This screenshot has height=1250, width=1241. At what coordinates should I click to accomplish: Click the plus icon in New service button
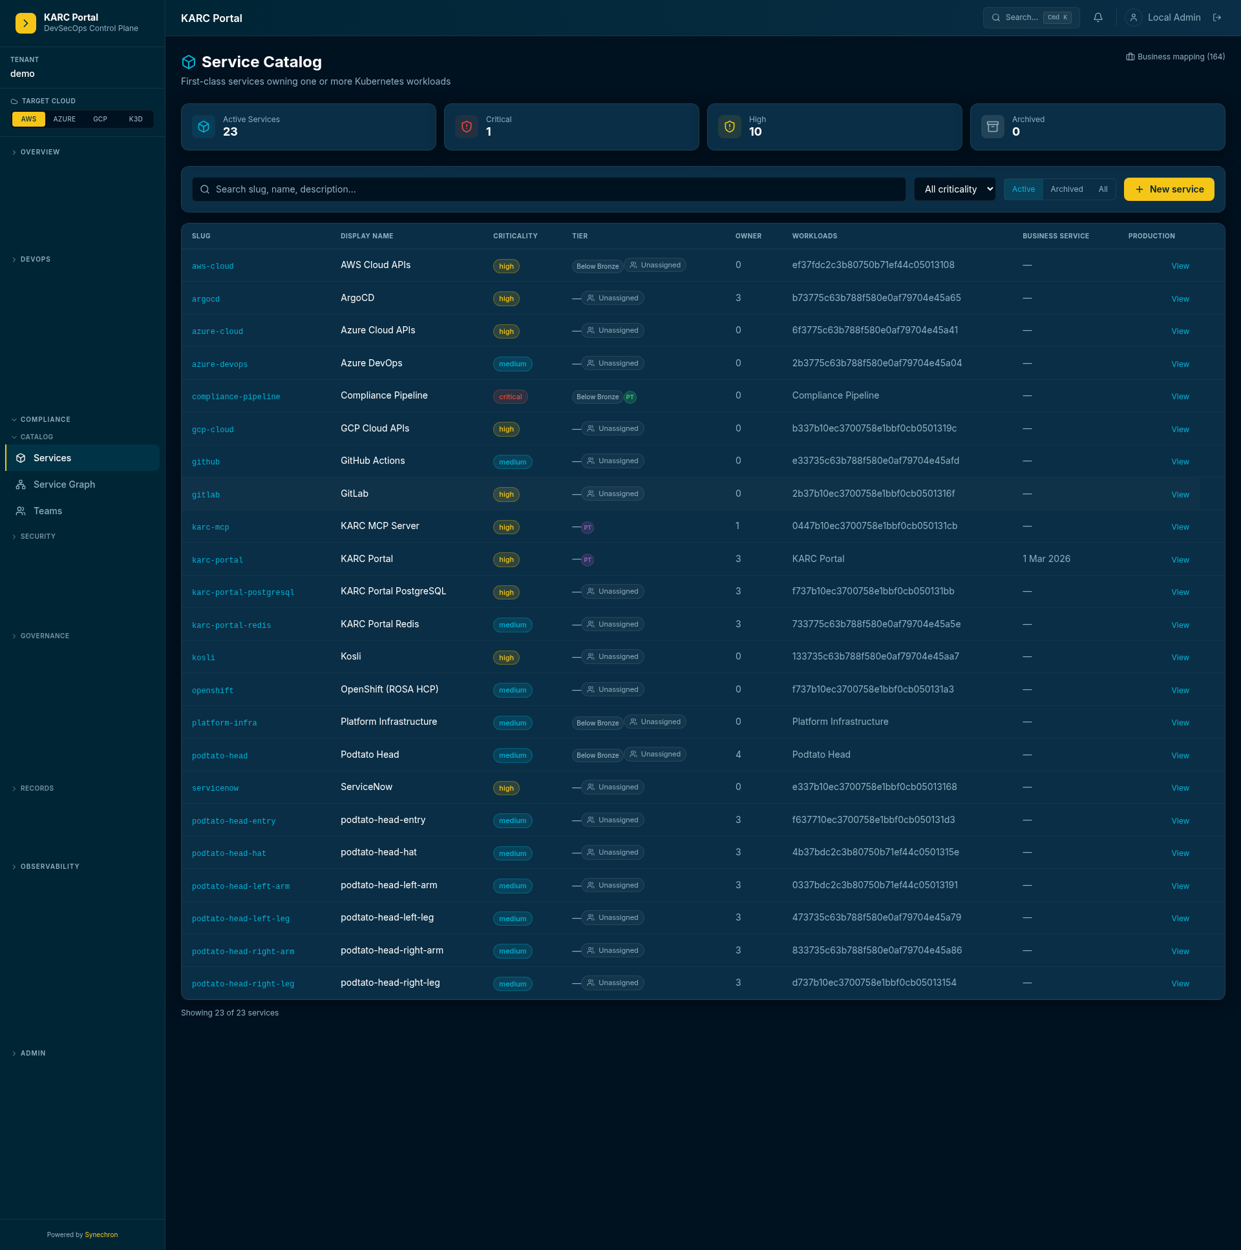(1140, 189)
